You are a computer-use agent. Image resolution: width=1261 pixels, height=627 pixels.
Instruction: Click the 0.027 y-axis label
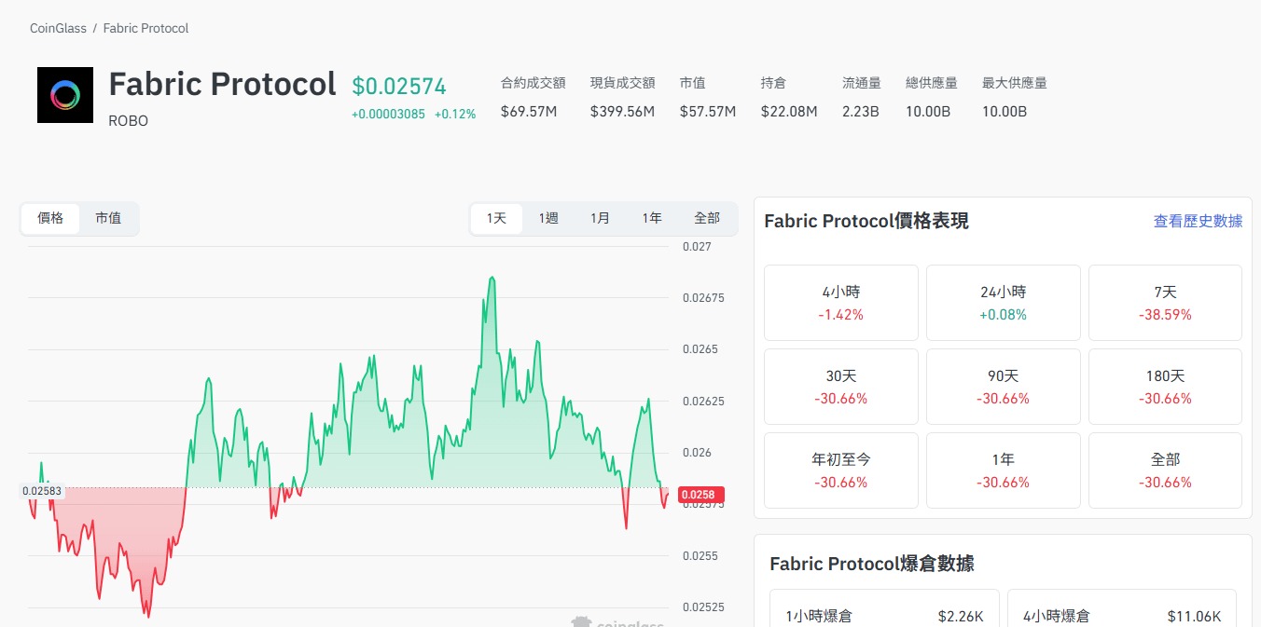pyautogui.click(x=697, y=247)
